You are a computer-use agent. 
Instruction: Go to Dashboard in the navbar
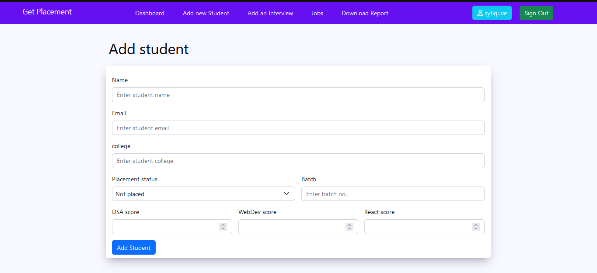150,13
